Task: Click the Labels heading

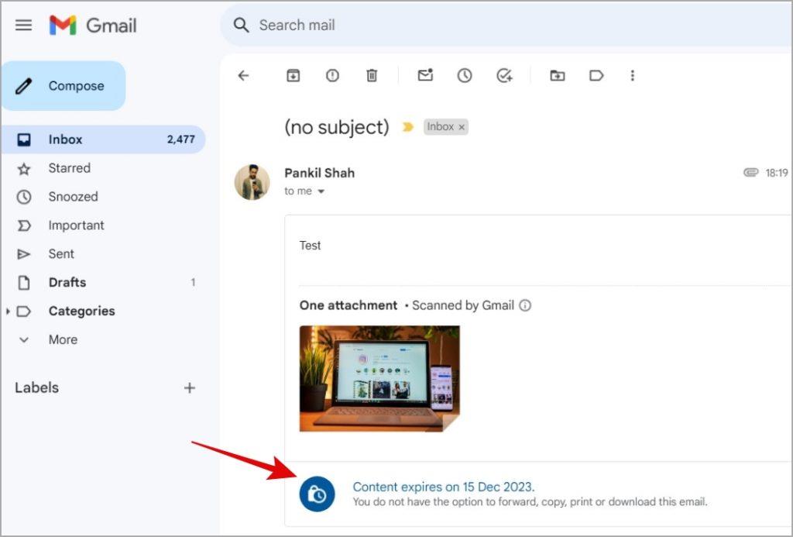Action: [x=37, y=387]
